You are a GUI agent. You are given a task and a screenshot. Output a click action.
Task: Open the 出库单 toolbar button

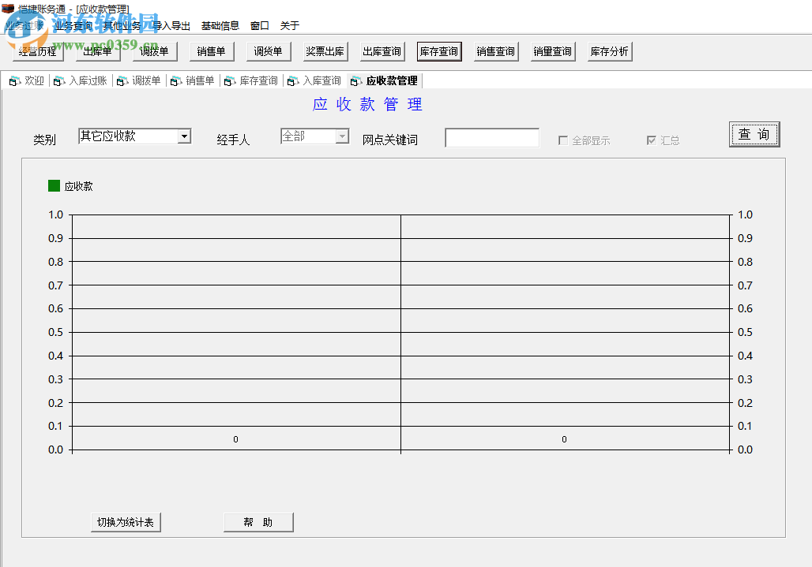coord(97,52)
